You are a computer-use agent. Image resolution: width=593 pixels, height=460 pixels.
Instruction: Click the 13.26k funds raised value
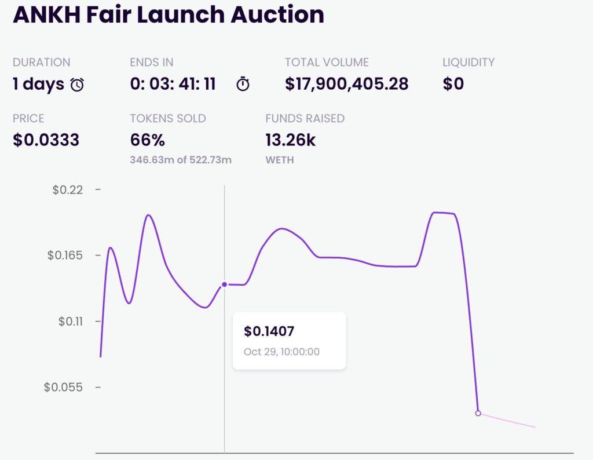tap(291, 140)
